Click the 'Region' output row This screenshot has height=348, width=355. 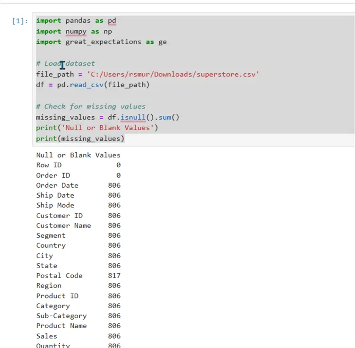pos(78,286)
